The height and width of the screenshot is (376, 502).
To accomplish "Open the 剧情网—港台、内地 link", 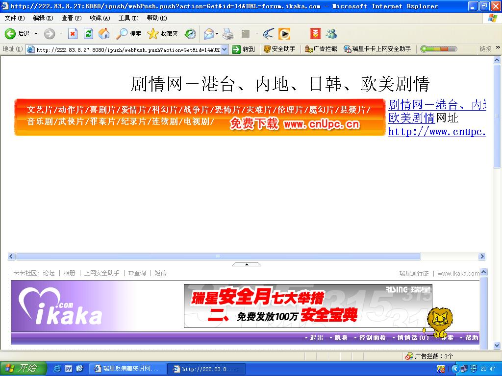I will click(437, 105).
